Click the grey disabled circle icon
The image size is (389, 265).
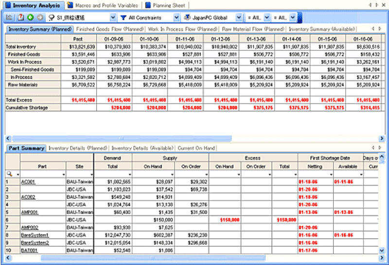pos(40,18)
